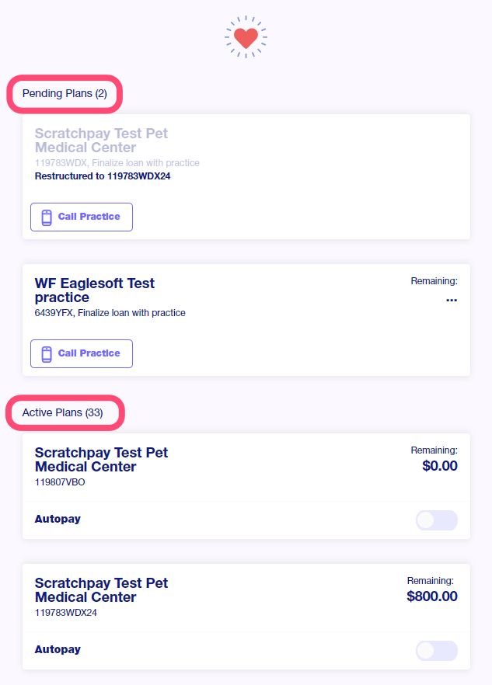The width and height of the screenshot is (492, 685).
Task: Enable Autopay for plan 119783WDX24
Action: point(436,650)
